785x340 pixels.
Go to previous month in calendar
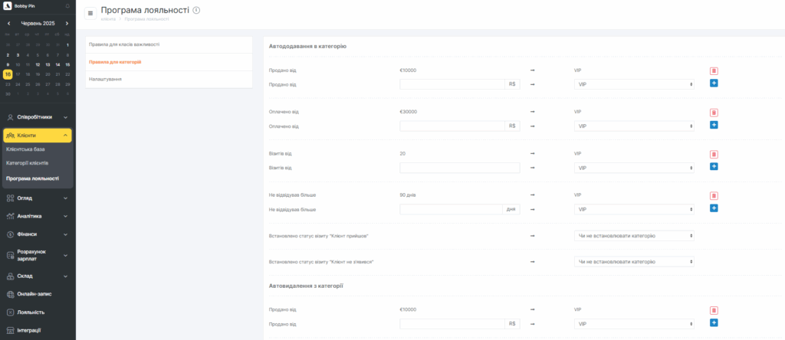(8, 23)
